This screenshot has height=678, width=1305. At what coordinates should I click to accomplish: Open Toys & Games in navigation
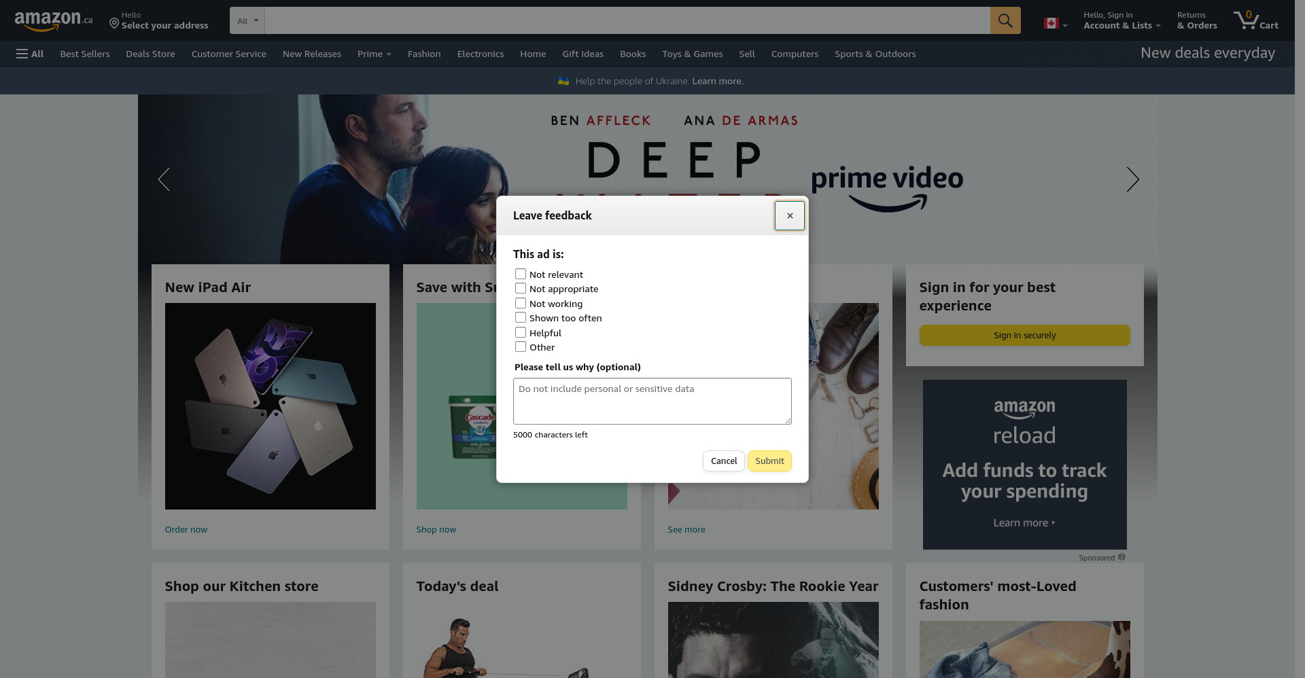[692, 54]
